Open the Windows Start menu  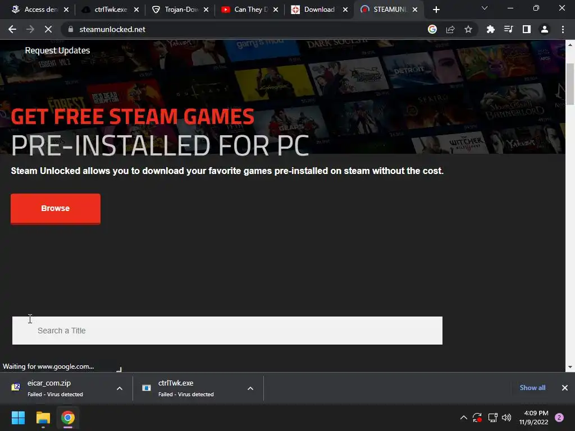[x=18, y=418]
